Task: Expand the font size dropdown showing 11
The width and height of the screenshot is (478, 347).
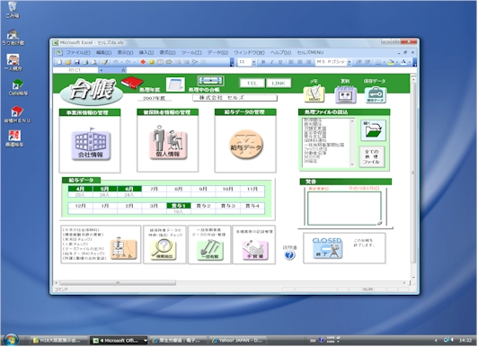Action: 253,62
